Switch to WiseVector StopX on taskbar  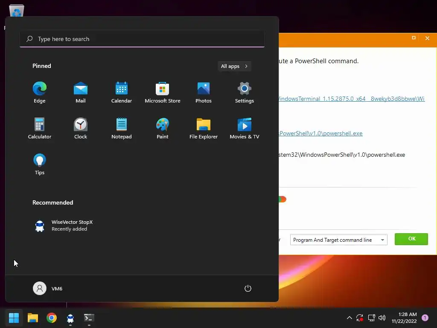coord(70,318)
